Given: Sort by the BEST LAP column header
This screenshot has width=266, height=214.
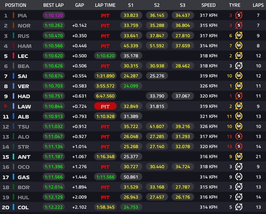Looking at the screenshot, I should click(54, 5).
